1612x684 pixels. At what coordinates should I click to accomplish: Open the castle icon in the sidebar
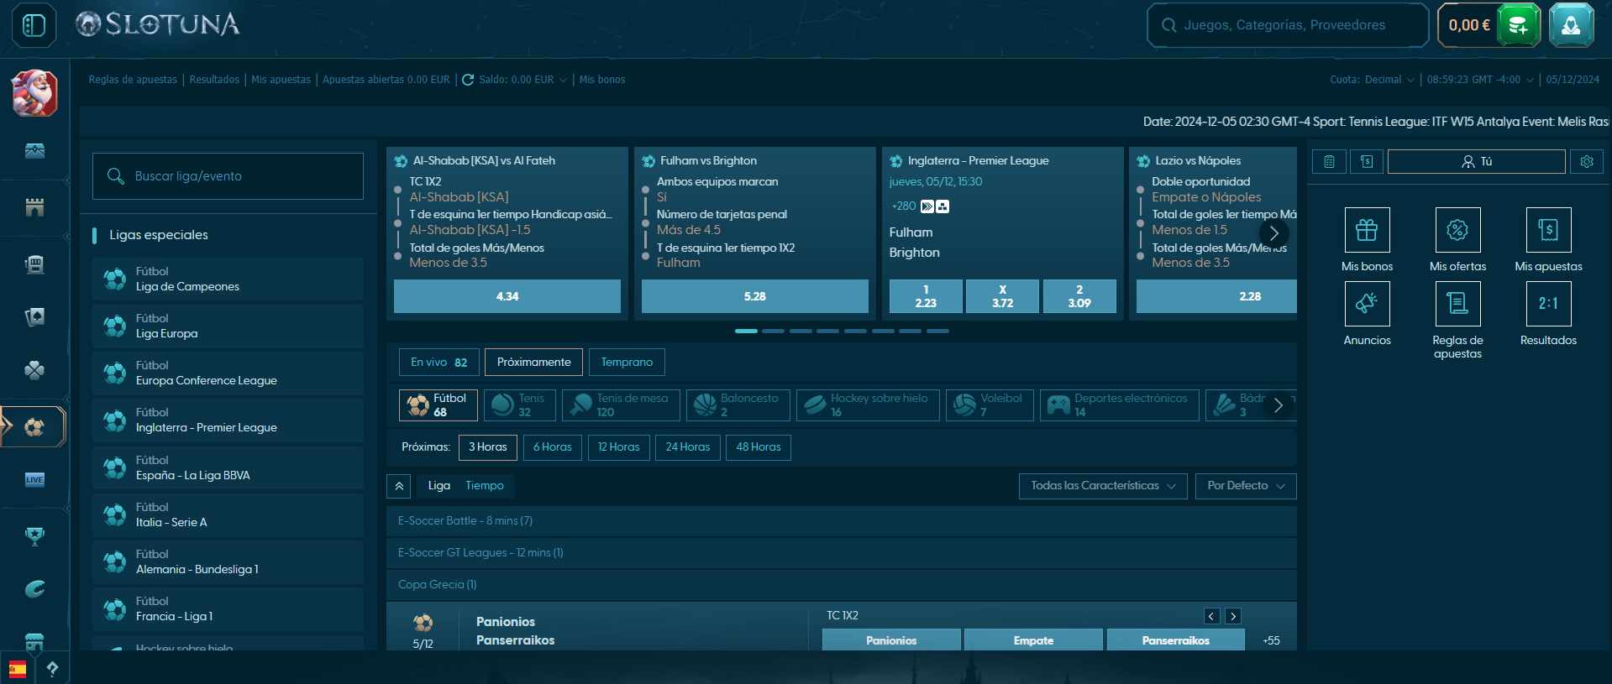click(34, 206)
